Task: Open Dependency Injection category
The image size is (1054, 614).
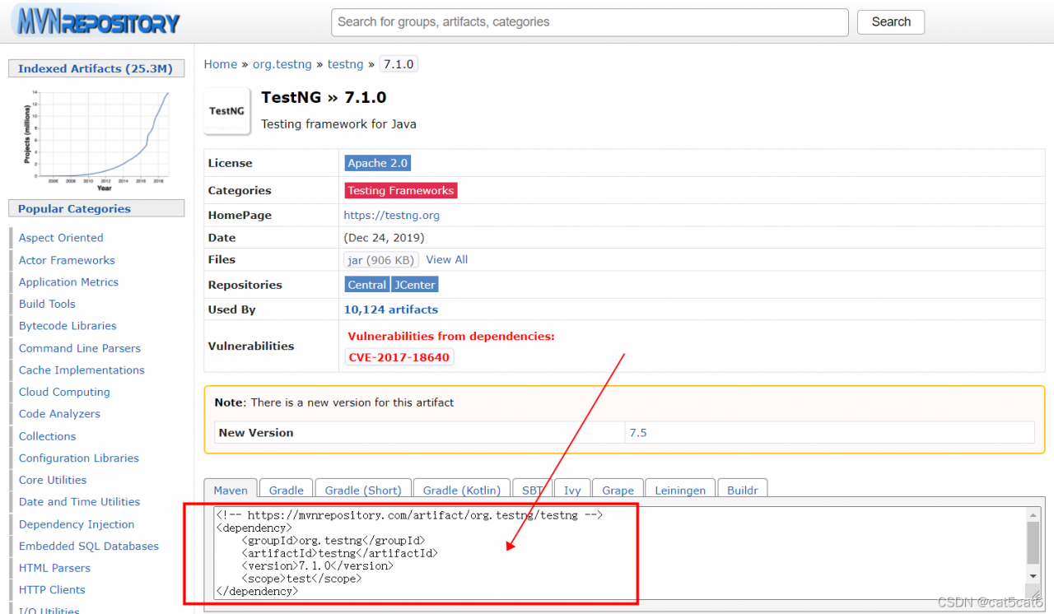Action: tap(77, 524)
